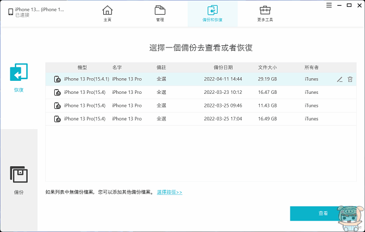Switch to Backup and Restore tab

click(x=212, y=11)
